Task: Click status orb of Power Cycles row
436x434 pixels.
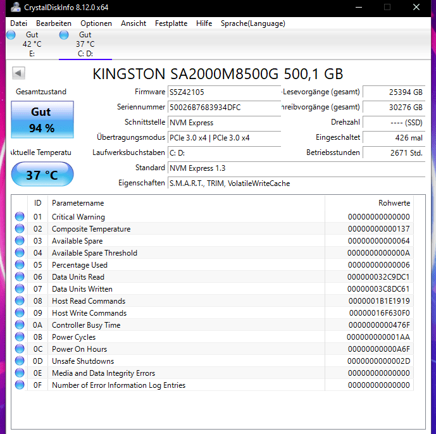Action: tap(20, 337)
